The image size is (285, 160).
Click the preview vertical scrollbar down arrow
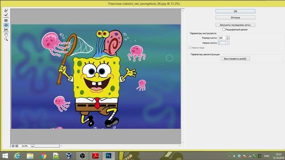pos(183,142)
